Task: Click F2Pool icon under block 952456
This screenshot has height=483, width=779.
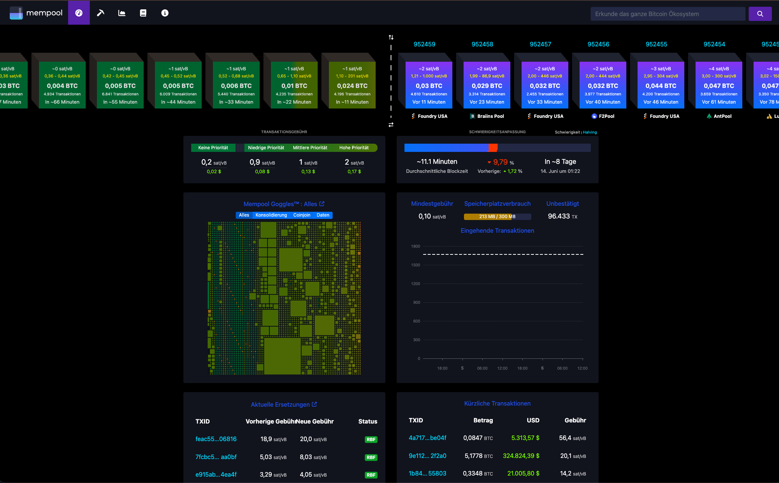Action: pyautogui.click(x=594, y=116)
